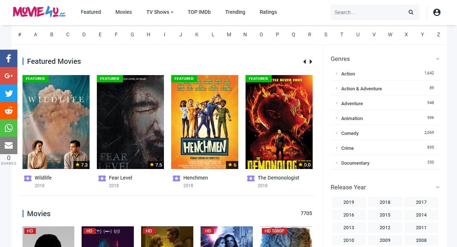Filter by release year 2019
The height and width of the screenshot is (247, 457).
[x=349, y=202]
